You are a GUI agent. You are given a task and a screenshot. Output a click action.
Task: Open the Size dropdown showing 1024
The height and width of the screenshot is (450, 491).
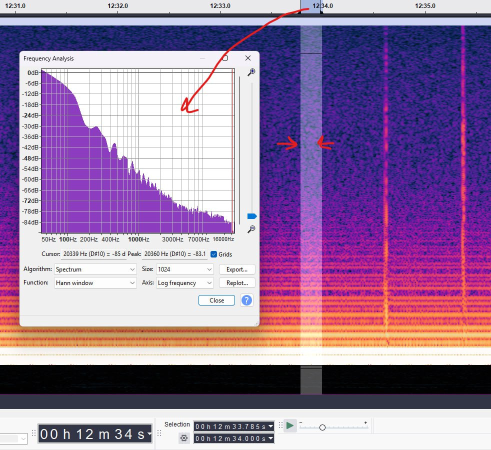[185, 269]
